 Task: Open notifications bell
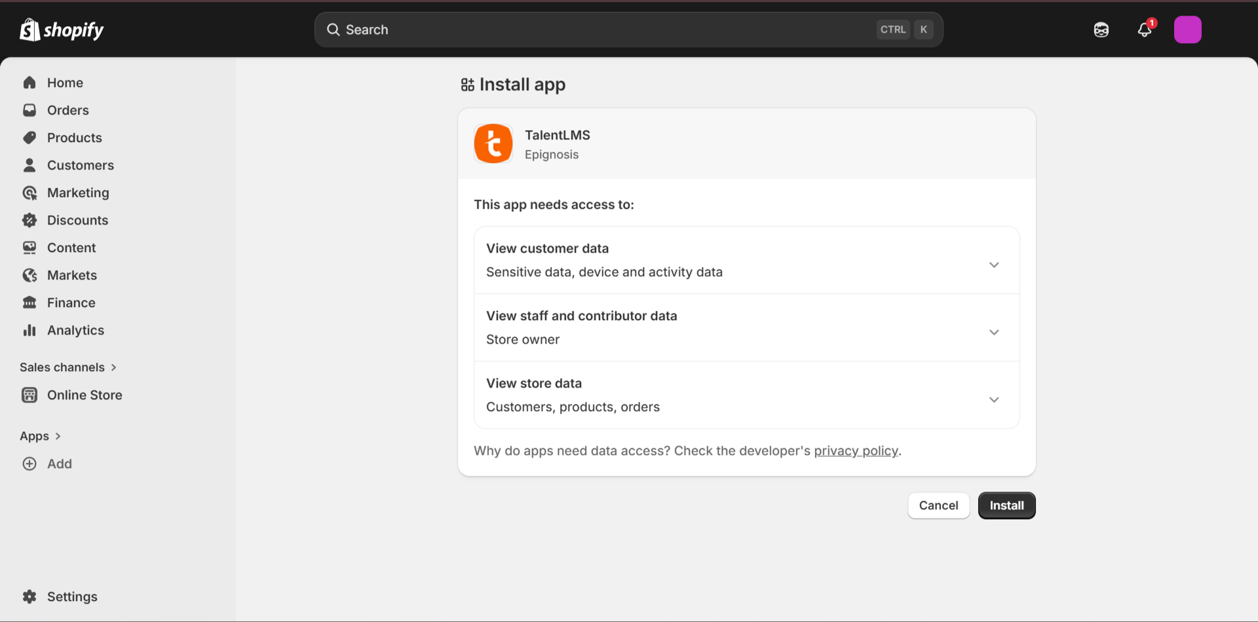coord(1145,29)
